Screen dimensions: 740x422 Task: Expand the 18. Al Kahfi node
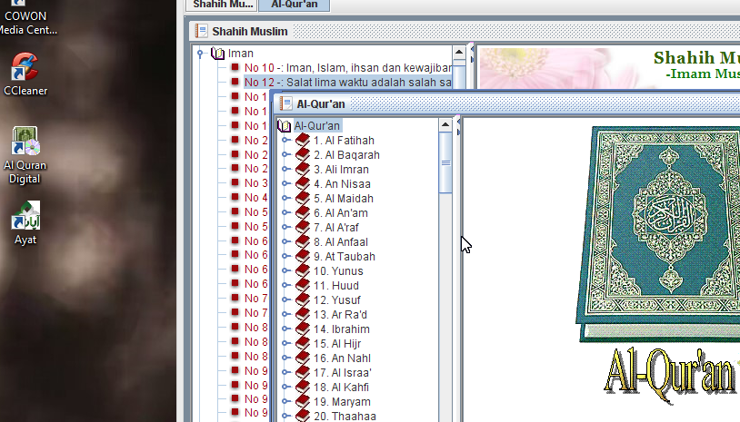tap(286, 388)
